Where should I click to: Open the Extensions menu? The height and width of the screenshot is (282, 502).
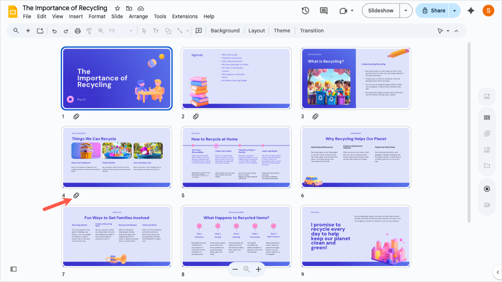pos(185,16)
